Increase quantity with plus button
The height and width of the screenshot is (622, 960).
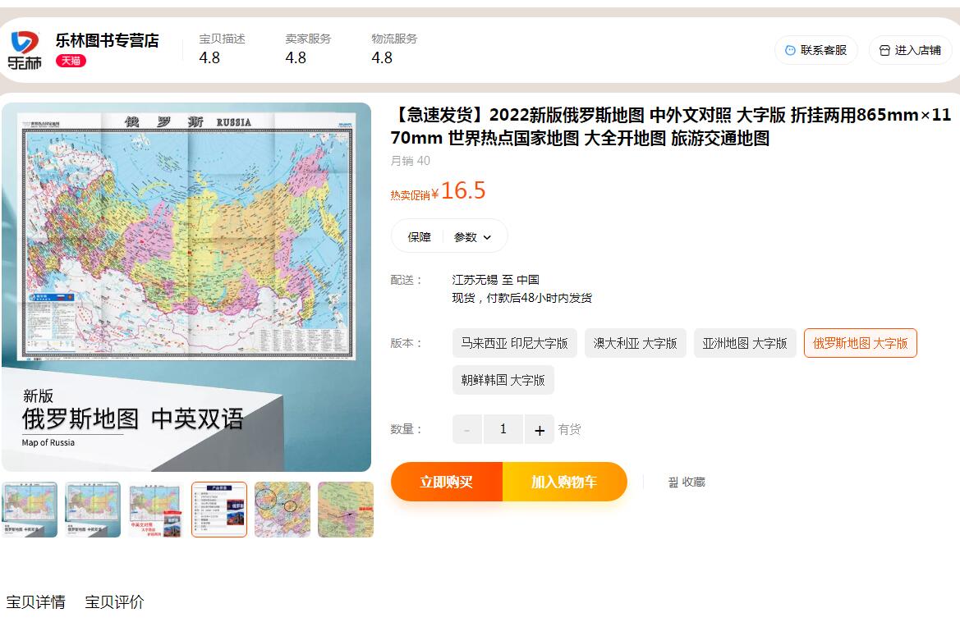coord(540,429)
